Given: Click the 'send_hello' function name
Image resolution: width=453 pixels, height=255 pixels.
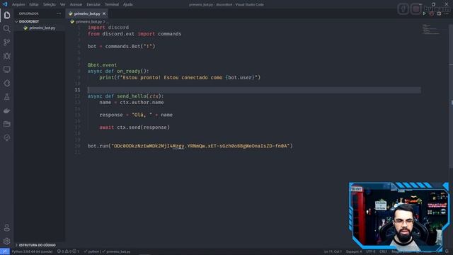Looking at the screenshot, I should (x=132, y=96).
